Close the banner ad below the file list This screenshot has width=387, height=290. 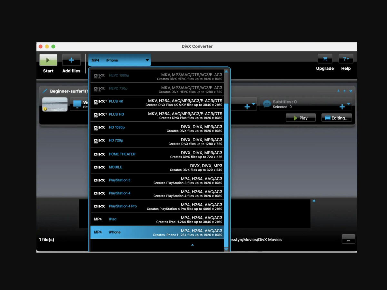[314, 201]
